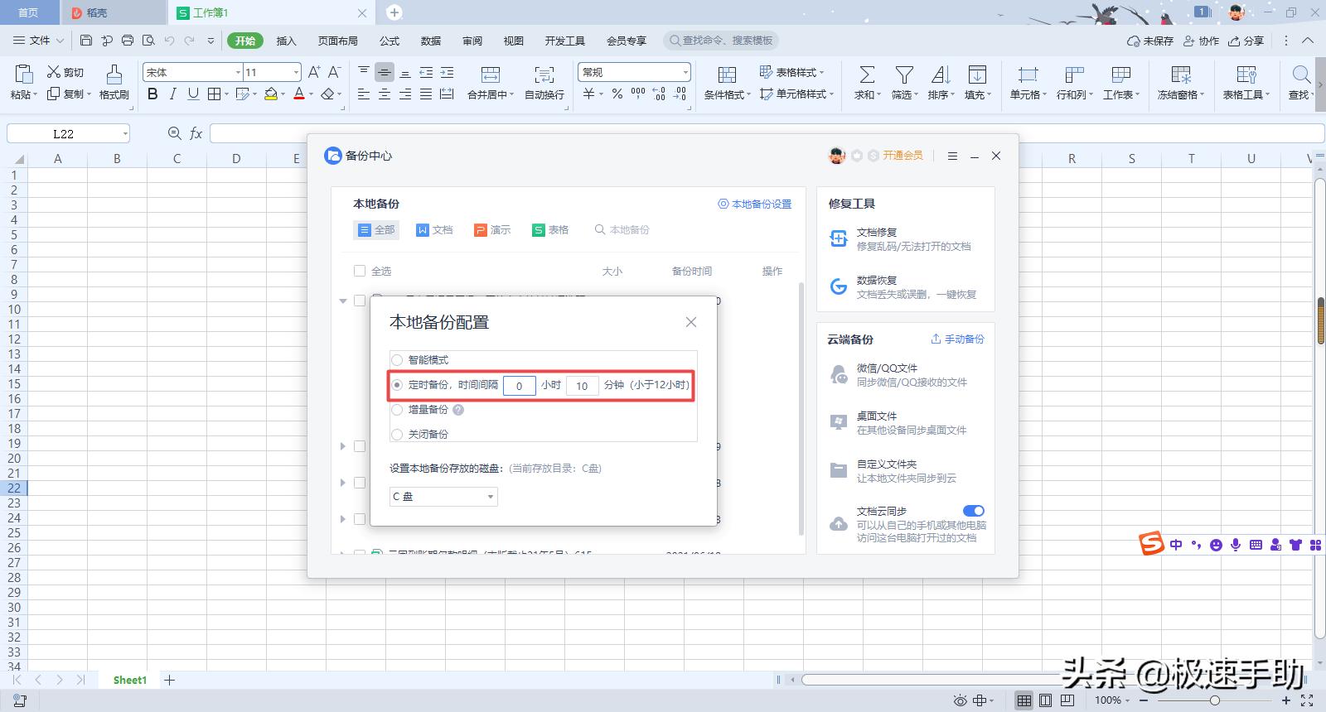Click the Print icon in quick toolbar
This screenshot has width=1326, height=712.
click(x=128, y=40)
